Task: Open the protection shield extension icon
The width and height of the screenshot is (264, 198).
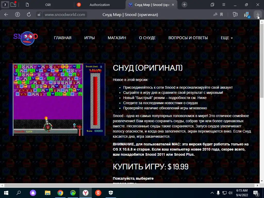Action: [x=247, y=15]
